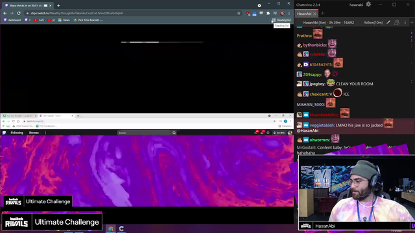Go forward in the top Chrome window

pos(12,13)
